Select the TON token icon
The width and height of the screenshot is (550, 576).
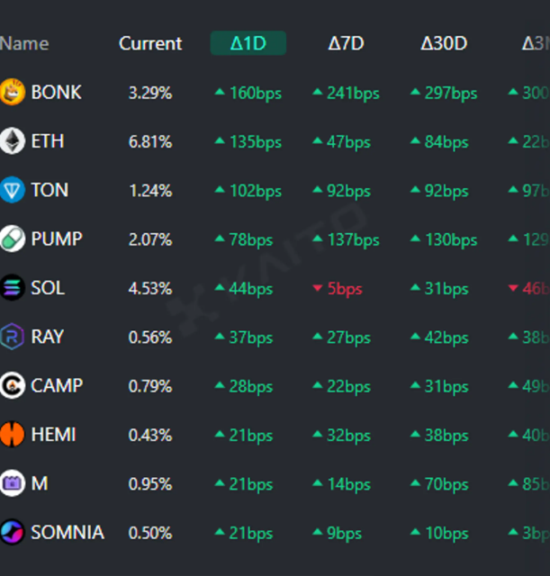13,190
